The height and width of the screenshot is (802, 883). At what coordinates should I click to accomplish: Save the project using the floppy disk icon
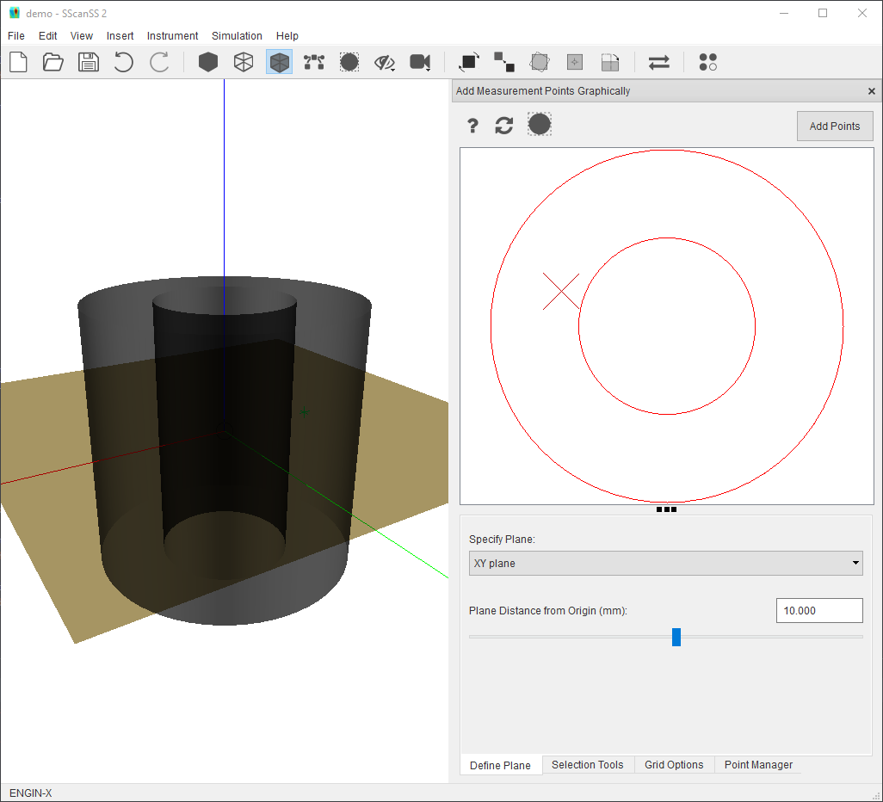(89, 62)
